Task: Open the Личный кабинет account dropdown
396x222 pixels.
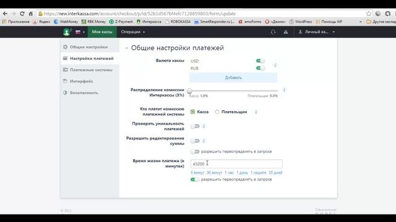Action: click(x=317, y=32)
